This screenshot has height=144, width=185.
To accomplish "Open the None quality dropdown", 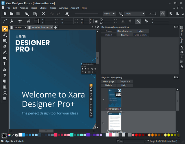I will (x=109, y=14).
